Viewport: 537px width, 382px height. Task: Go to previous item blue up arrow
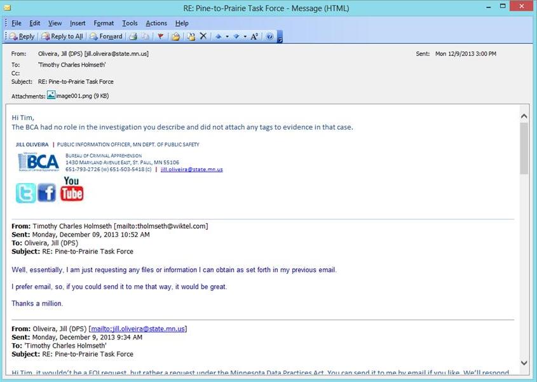(219, 36)
